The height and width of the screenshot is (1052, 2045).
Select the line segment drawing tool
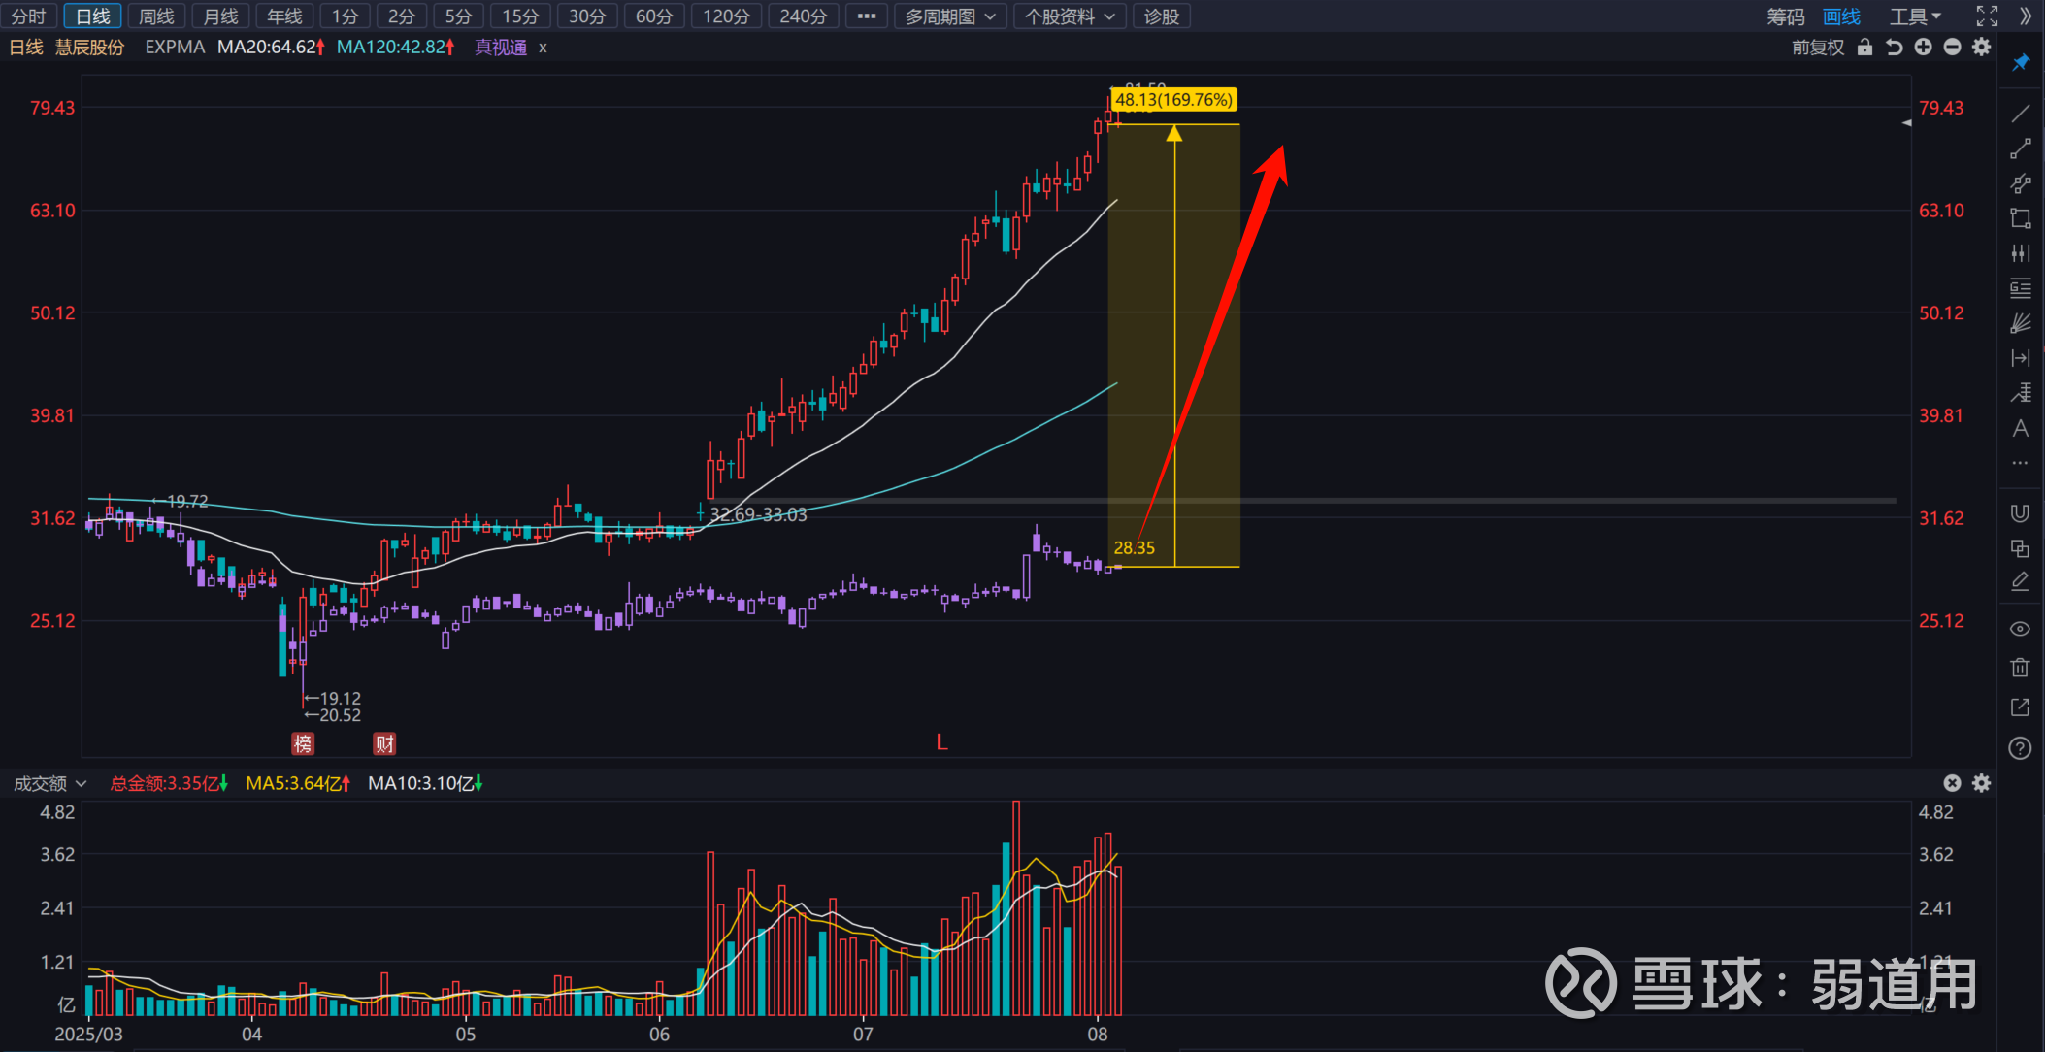(2020, 148)
